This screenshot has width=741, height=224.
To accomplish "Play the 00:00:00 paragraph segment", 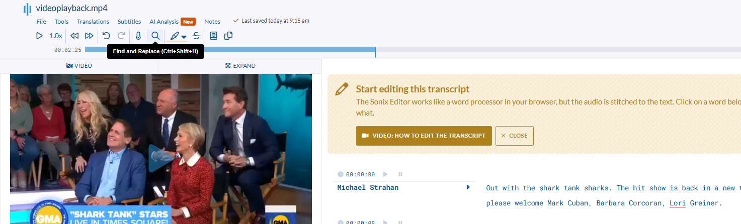I will [x=385, y=174].
